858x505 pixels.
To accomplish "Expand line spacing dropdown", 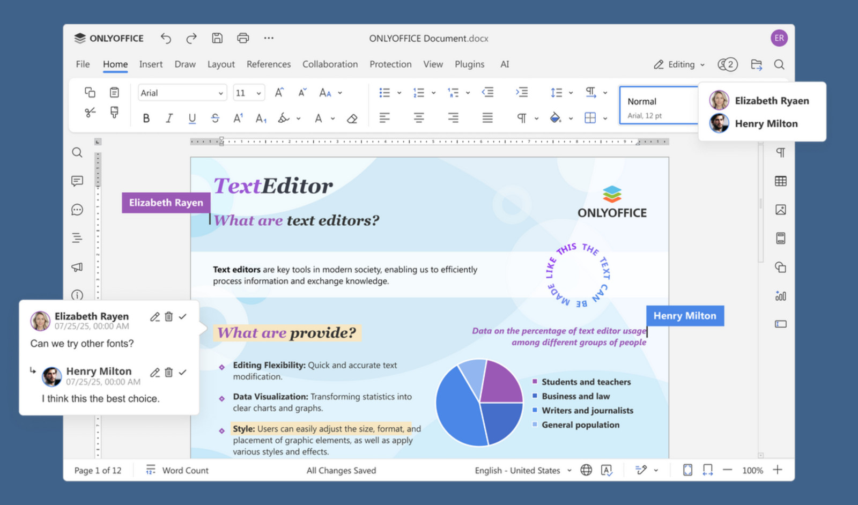I will (x=571, y=93).
